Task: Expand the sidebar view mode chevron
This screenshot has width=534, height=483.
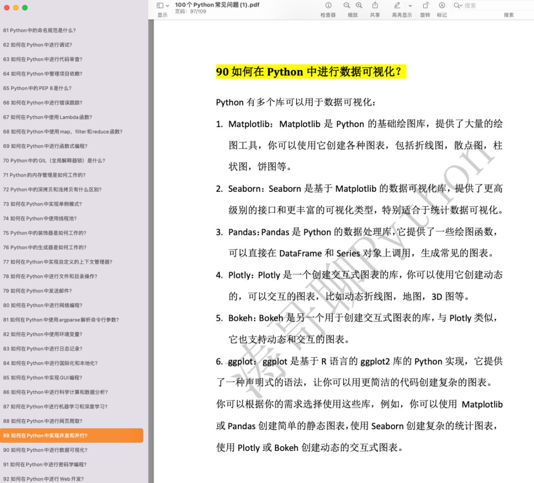Action: pos(168,6)
